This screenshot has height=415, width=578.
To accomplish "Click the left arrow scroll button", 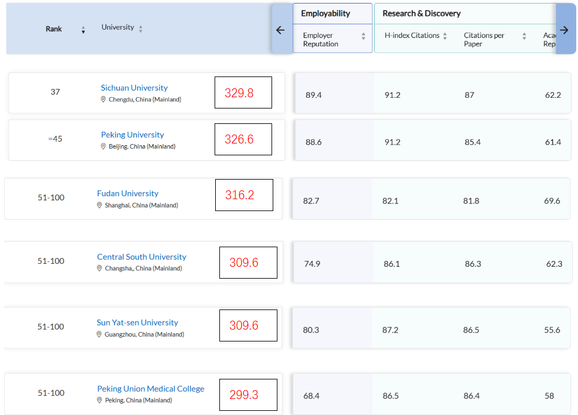I will point(281,30).
